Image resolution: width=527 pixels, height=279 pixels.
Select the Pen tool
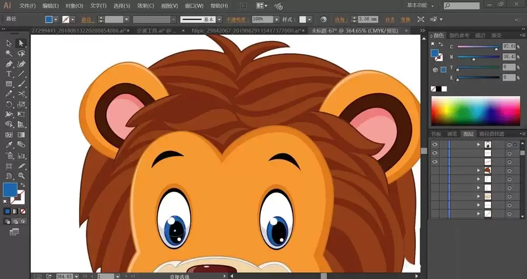click(9, 64)
